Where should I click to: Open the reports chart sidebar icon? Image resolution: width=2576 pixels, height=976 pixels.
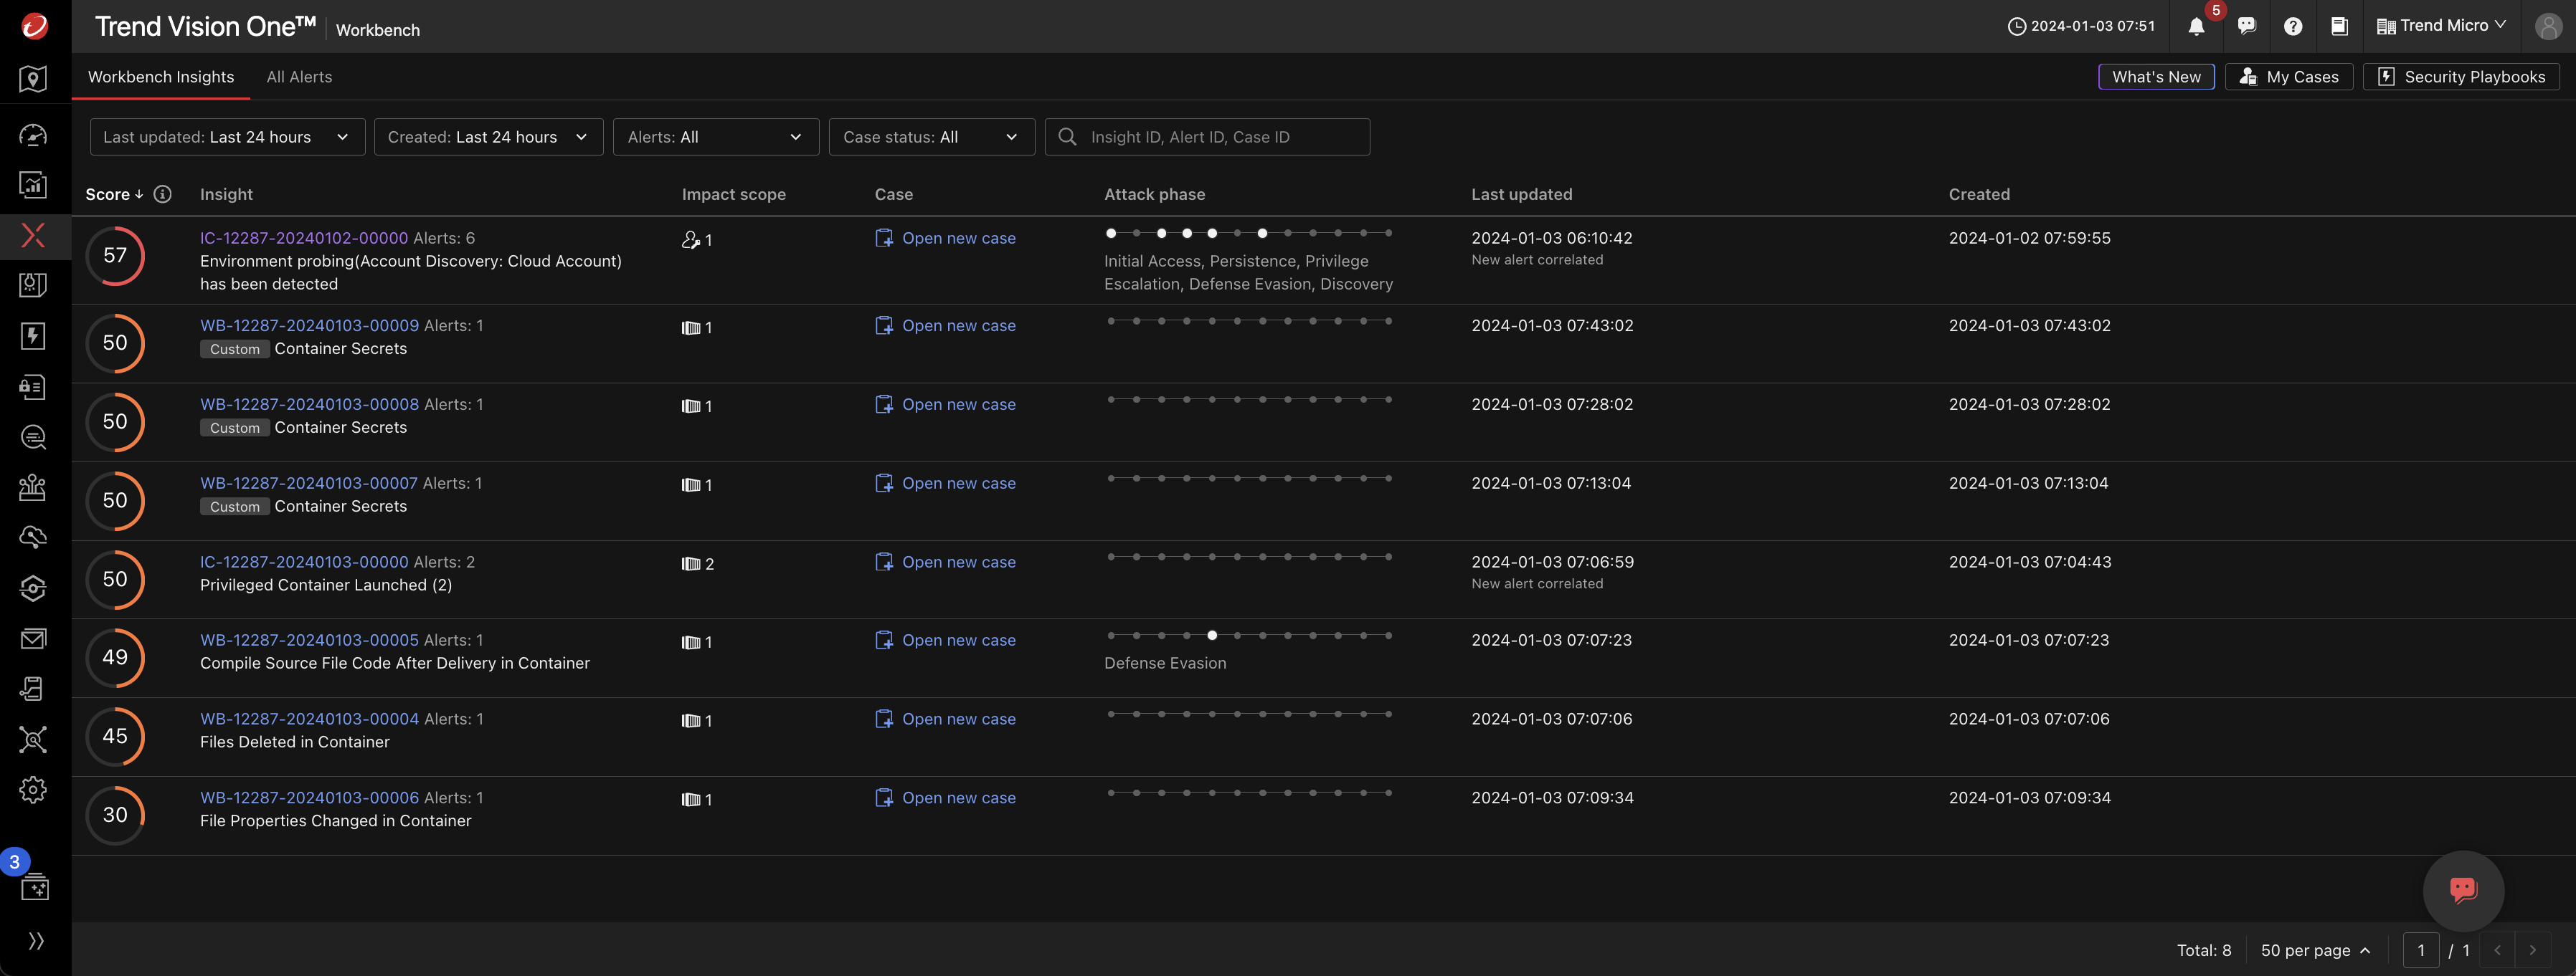33,184
